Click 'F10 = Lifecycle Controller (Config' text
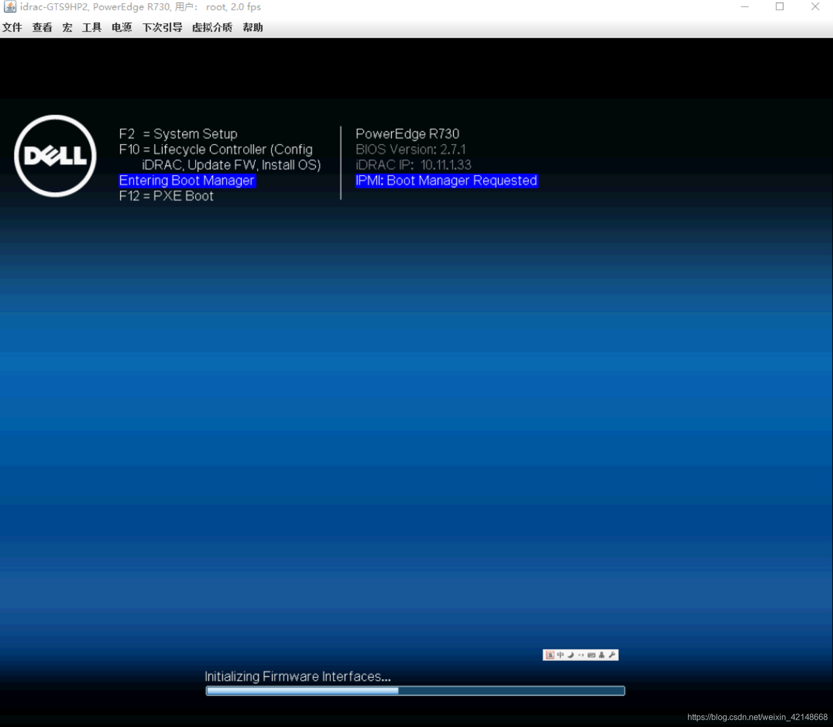Viewport: 833px width, 727px height. pyautogui.click(x=216, y=149)
